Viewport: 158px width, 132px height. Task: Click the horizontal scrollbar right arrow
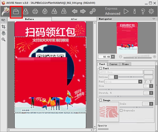pyautogui.click(x=92, y=130)
